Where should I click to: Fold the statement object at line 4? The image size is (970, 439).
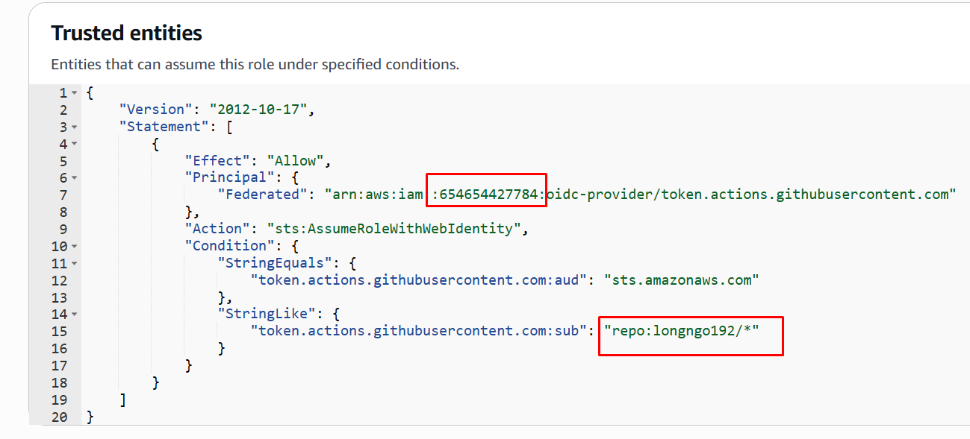pos(74,145)
